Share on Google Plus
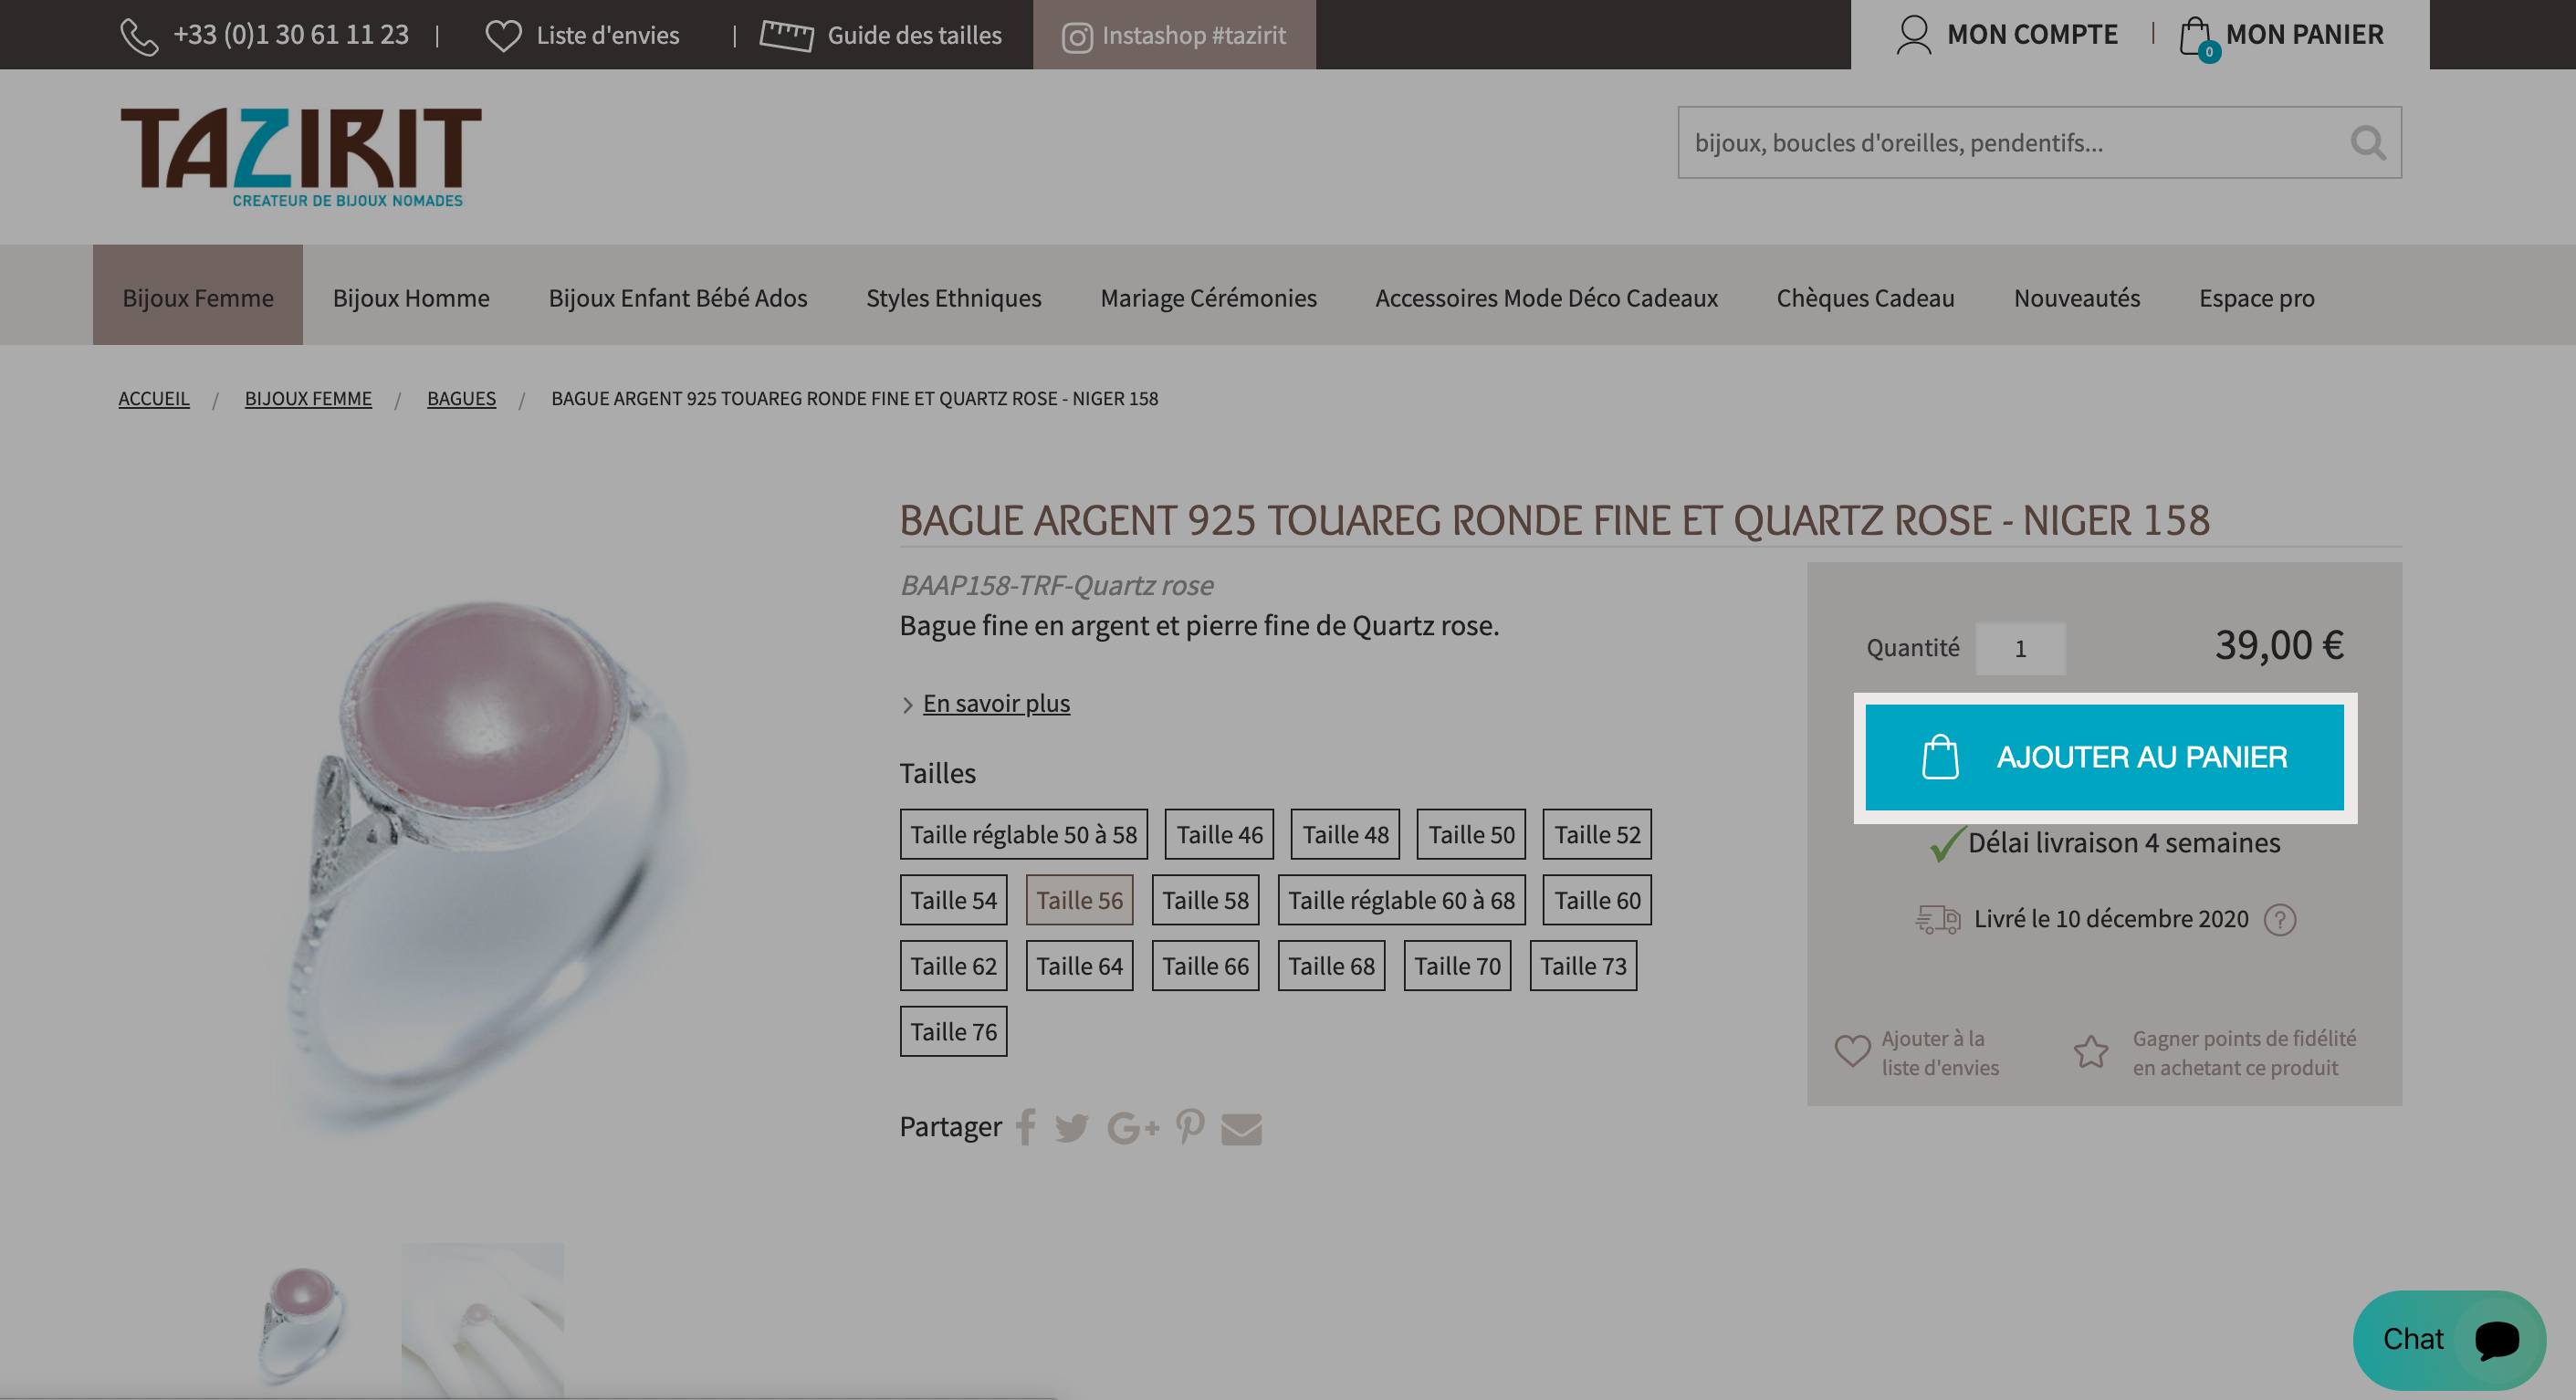Viewport: 2576px width, 1400px height. pos(1132,1128)
